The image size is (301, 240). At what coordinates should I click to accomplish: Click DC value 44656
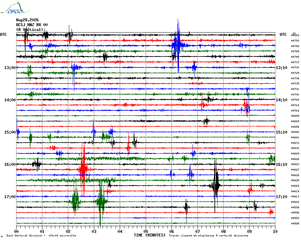(x=295, y=127)
